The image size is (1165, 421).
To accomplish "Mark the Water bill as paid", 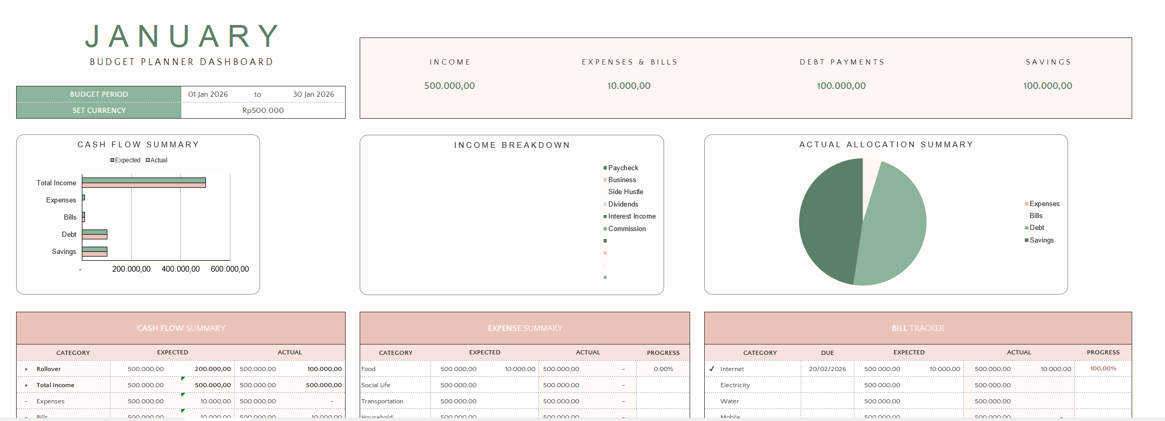I will (712, 401).
